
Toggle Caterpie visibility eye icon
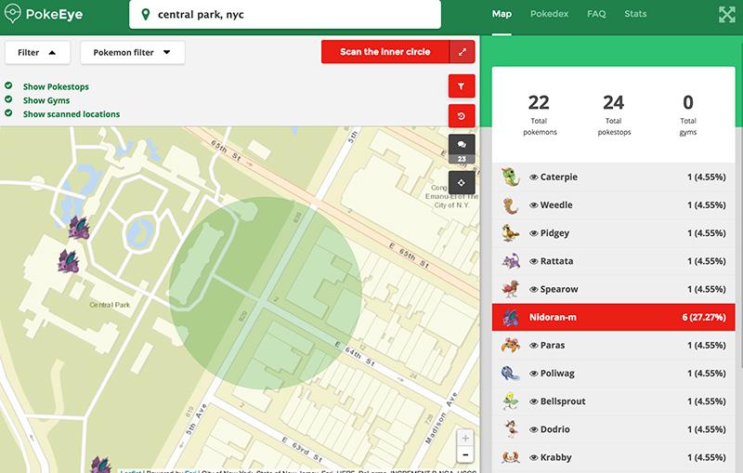tap(533, 177)
